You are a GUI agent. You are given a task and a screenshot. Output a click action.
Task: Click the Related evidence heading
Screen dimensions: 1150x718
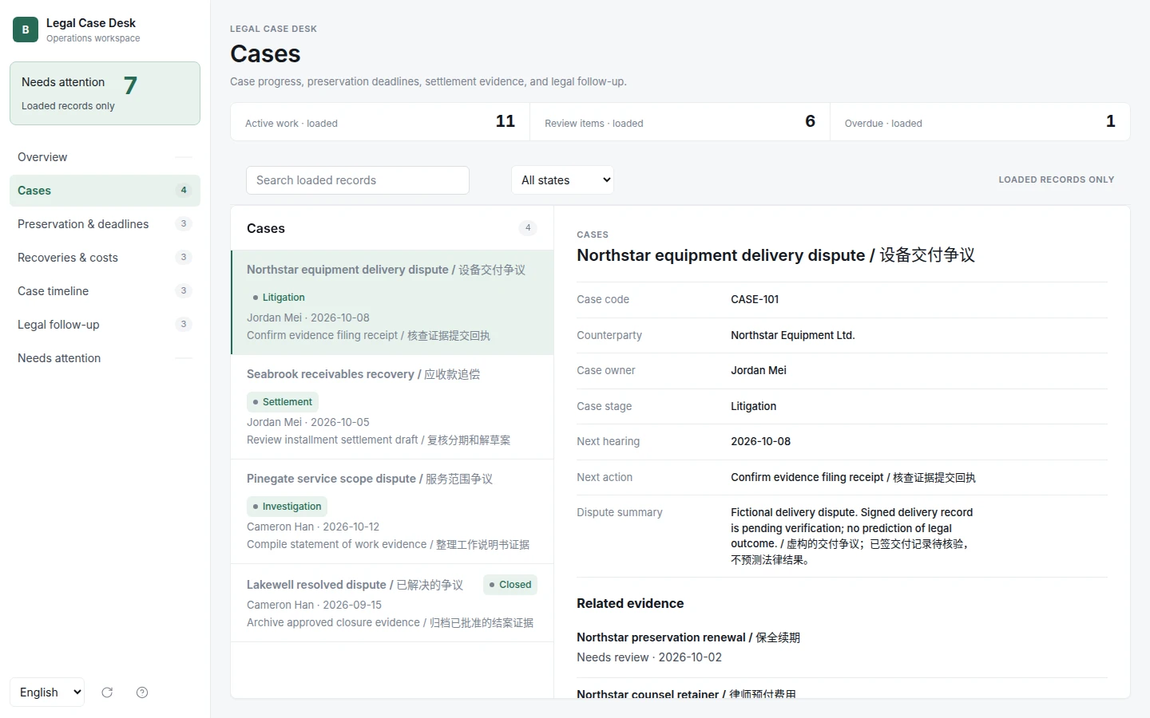630,604
